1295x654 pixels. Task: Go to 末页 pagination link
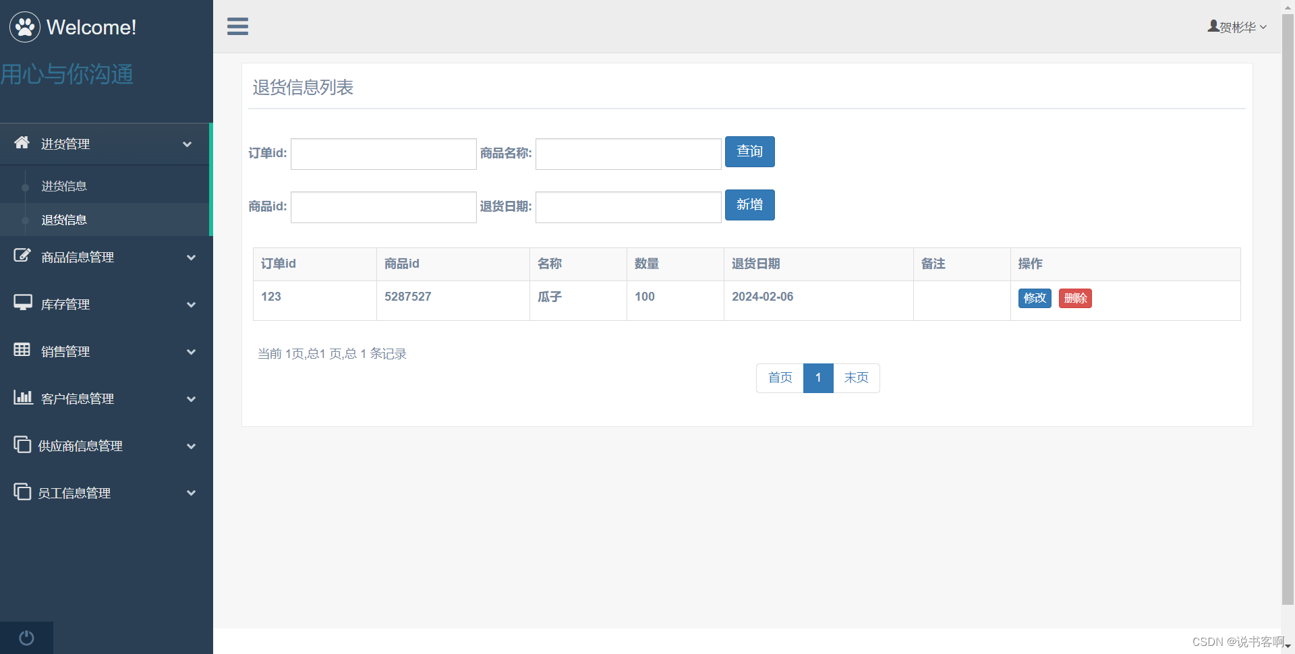(x=857, y=378)
